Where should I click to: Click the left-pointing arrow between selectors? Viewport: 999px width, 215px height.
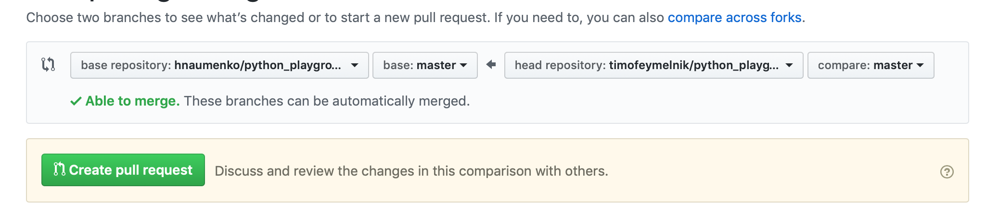pos(491,64)
